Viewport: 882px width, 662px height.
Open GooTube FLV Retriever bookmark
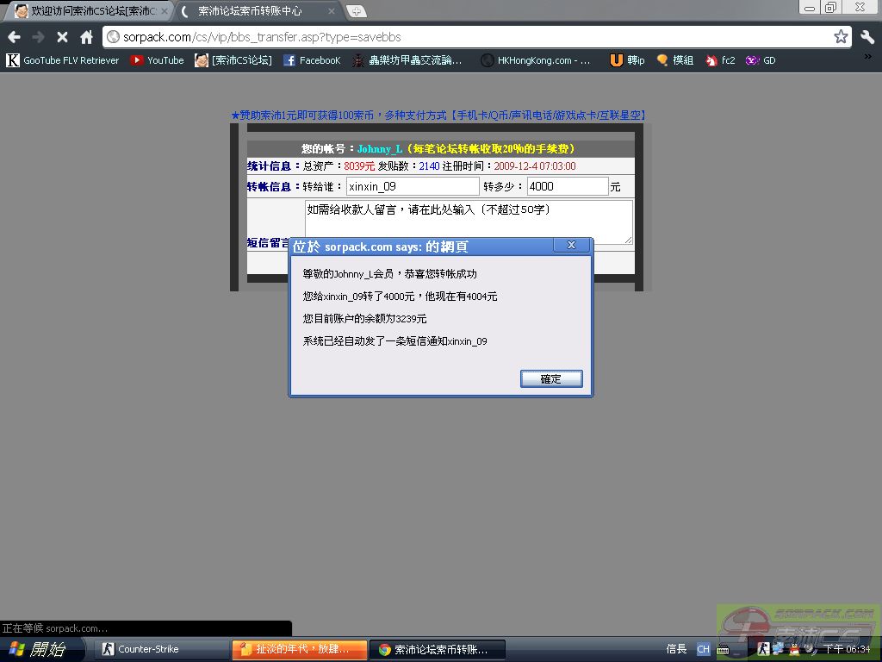point(62,60)
